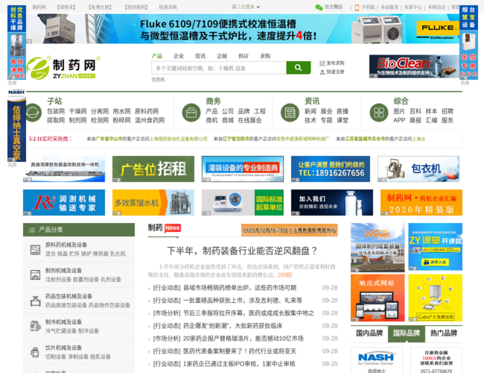
Task: Click the 制剂机械及设备 category icon
Action: pyautogui.click(x=35, y=275)
